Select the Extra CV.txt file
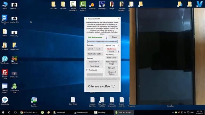Viewport: 205px width, 115px height. (73, 101)
